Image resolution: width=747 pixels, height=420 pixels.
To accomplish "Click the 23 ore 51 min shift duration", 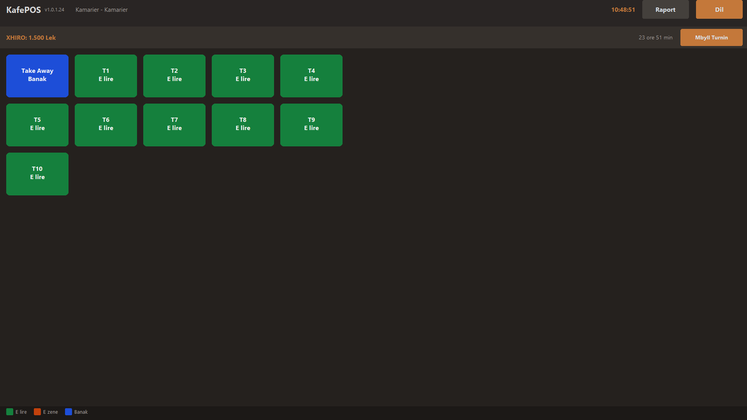I will (655, 38).
